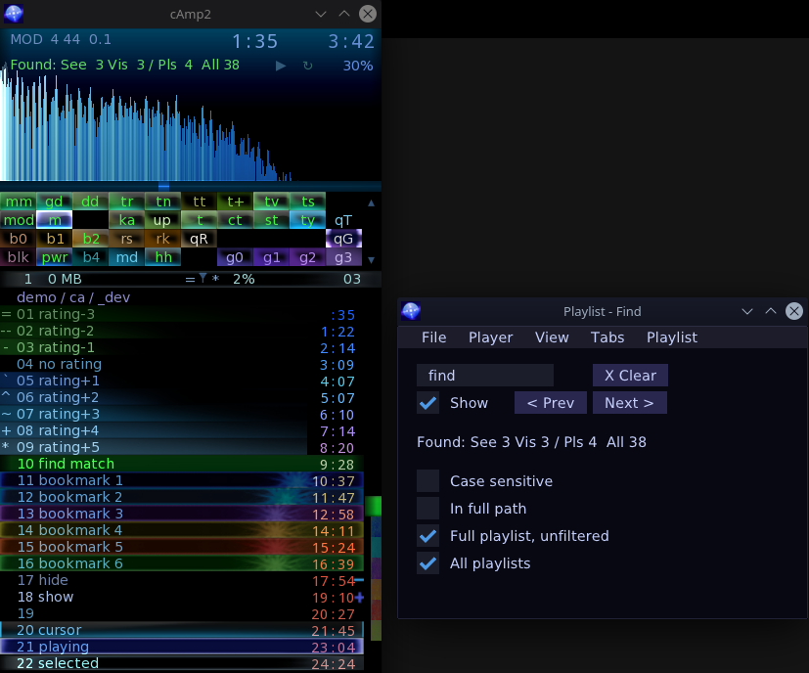Click the < Prev button
Screen dimensions: 809x673
coord(551,403)
